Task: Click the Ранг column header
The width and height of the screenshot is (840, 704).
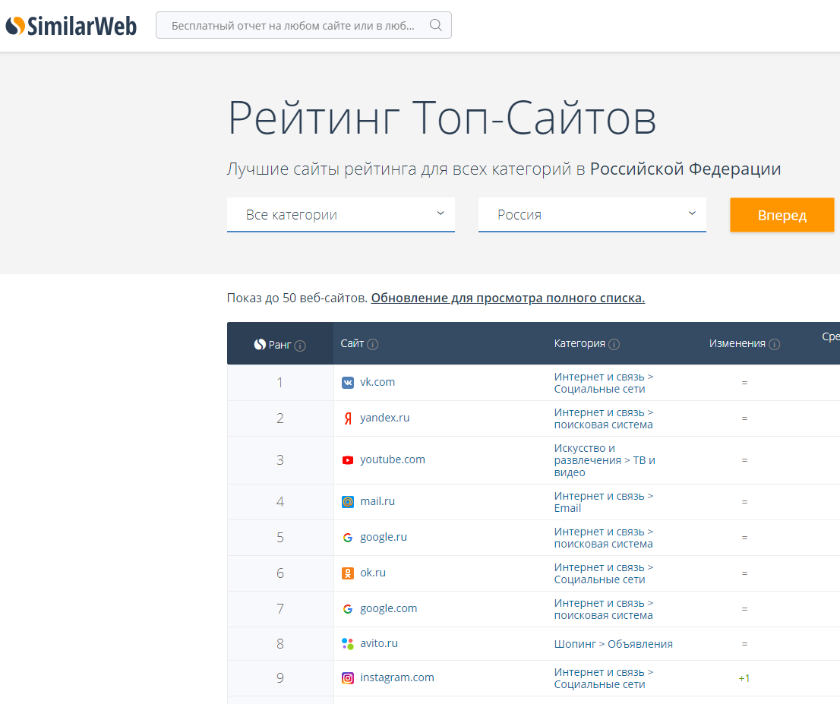Action: click(279, 345)
